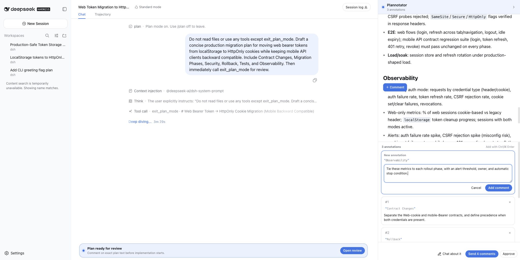Cancel the new annotation

(x=476, y=188)
